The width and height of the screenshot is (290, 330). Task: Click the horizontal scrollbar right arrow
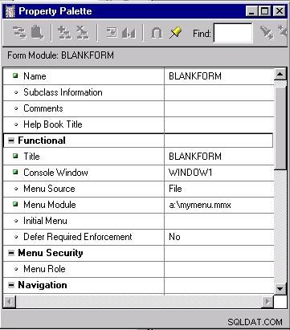pyautogui.click(x=267, y=302)
